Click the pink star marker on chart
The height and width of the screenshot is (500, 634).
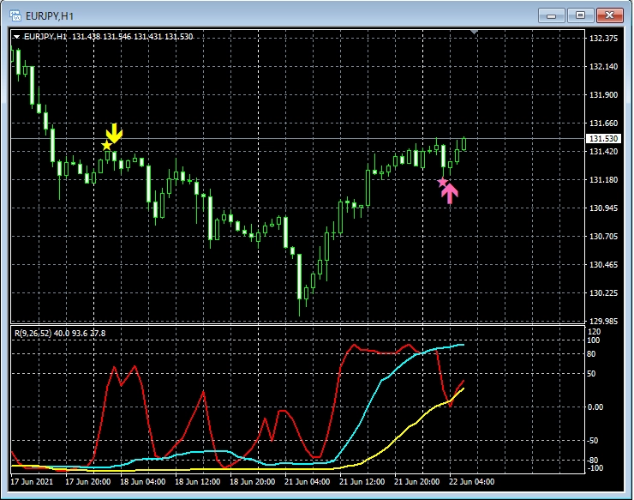click(442, 182)
